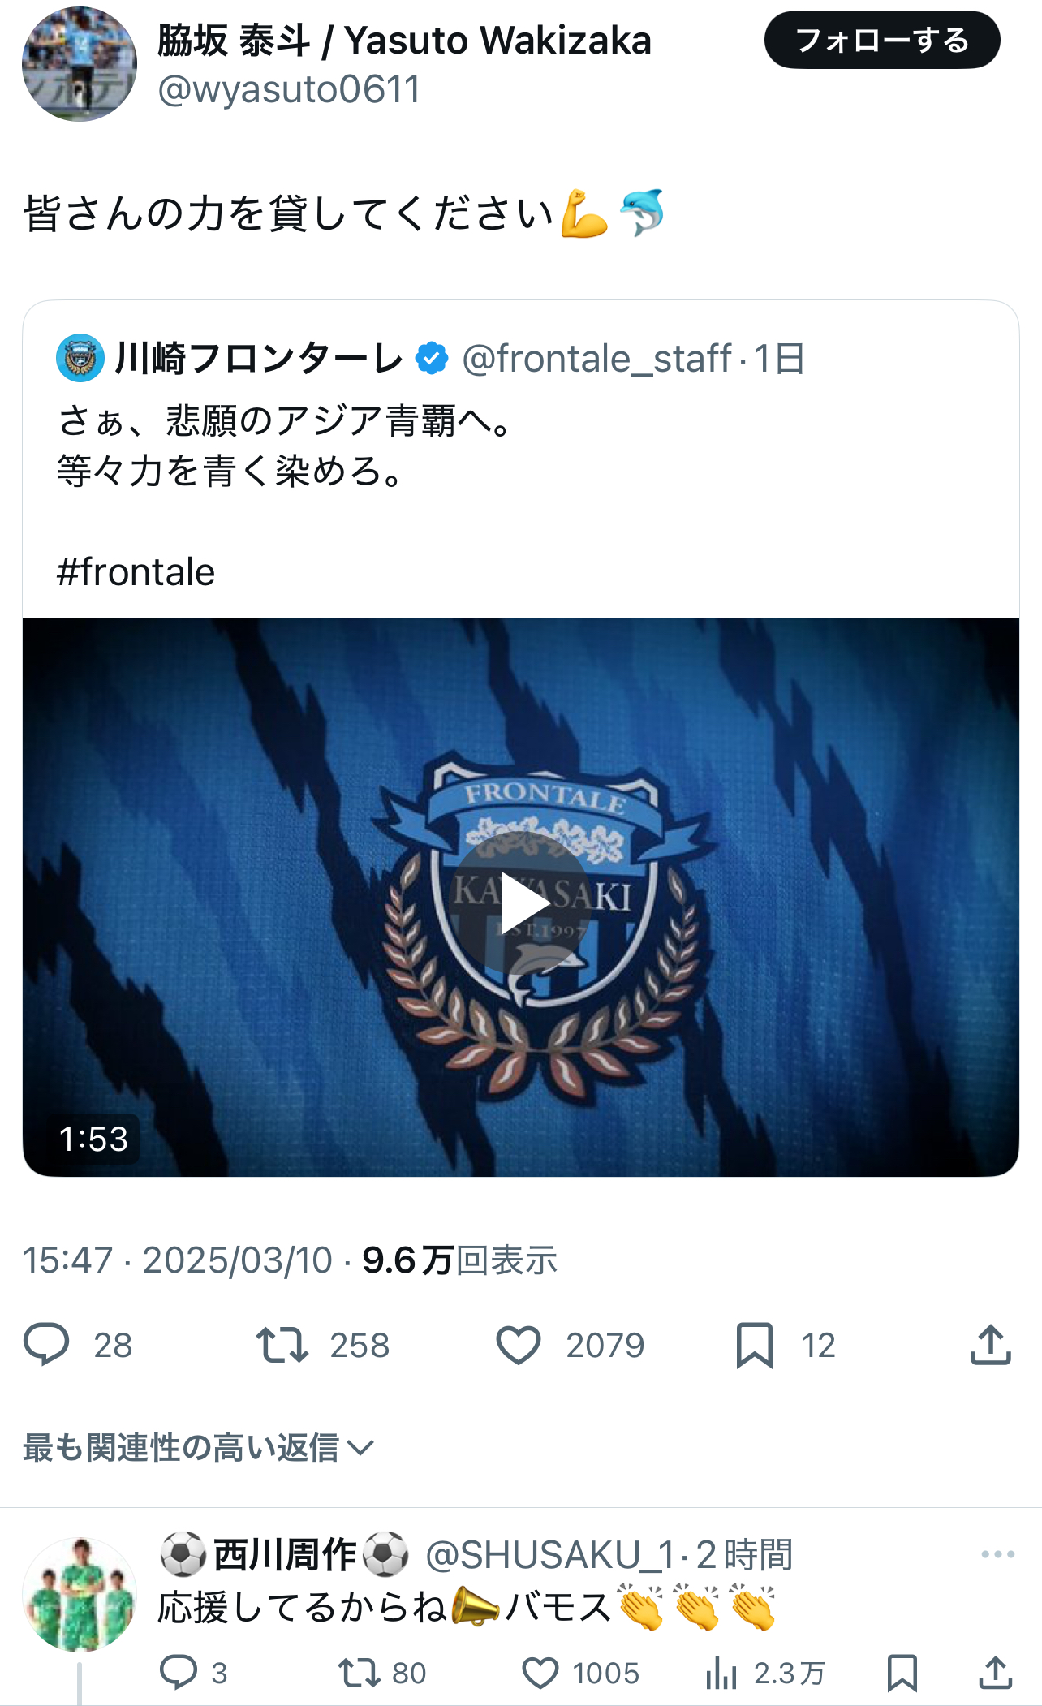View analytics of 西川周作's reply
The width and height of the screenshot is (1042, 1706).
pos(721,1672)
